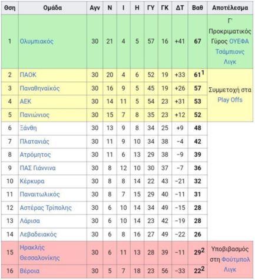Click footnote 1 next to ΠΑΟΚ's points
255x280 pixels.
pyautogui.click(x=203, y=73)
